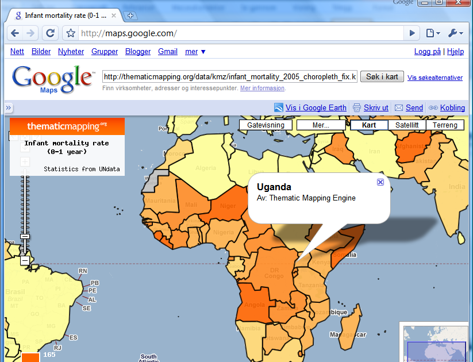Click the Skriv ut link
473x362 pixels.
[376, 107]
